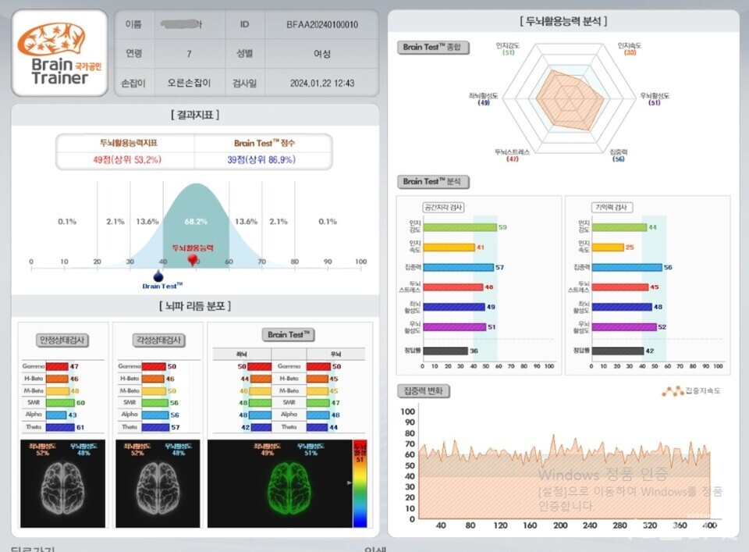Click the Brain Trainer logo
The height and width of the screenshot is (552, 749).
60,52
